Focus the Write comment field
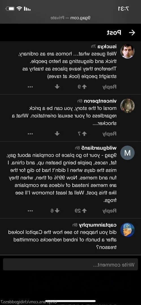 (x=71, y=264)
